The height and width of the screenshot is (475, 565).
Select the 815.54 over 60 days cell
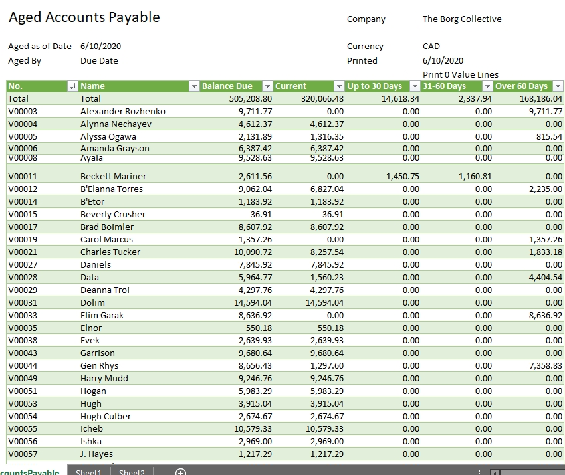pyautogui.click(x=549, y=136)
